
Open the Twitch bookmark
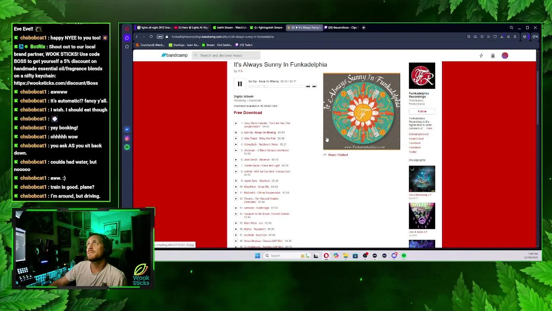pos(244,45)
